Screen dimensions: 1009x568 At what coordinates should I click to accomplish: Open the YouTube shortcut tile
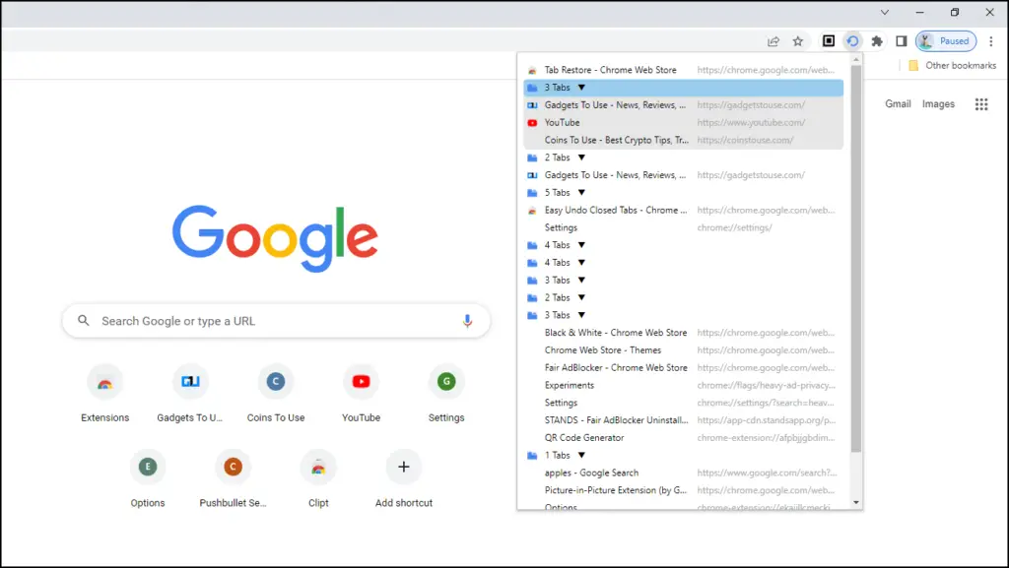click(x=361, y=394)
